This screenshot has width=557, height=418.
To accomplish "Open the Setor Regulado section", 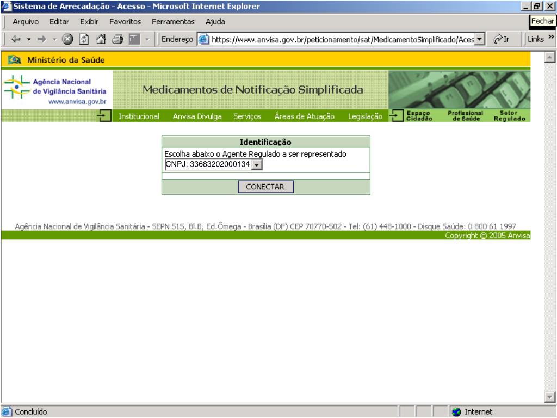I will pyautogui.click(x=509, y=116).
